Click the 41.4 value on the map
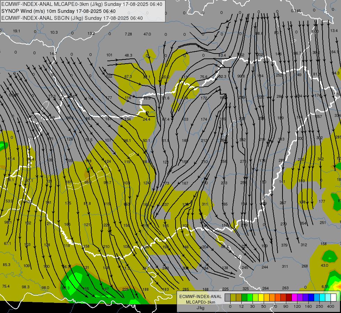 tap(11, 159)
